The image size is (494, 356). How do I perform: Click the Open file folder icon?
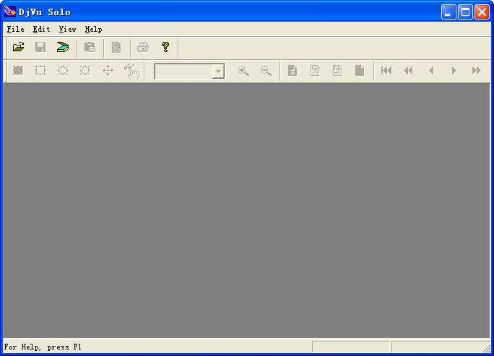[x=19, y=47]
